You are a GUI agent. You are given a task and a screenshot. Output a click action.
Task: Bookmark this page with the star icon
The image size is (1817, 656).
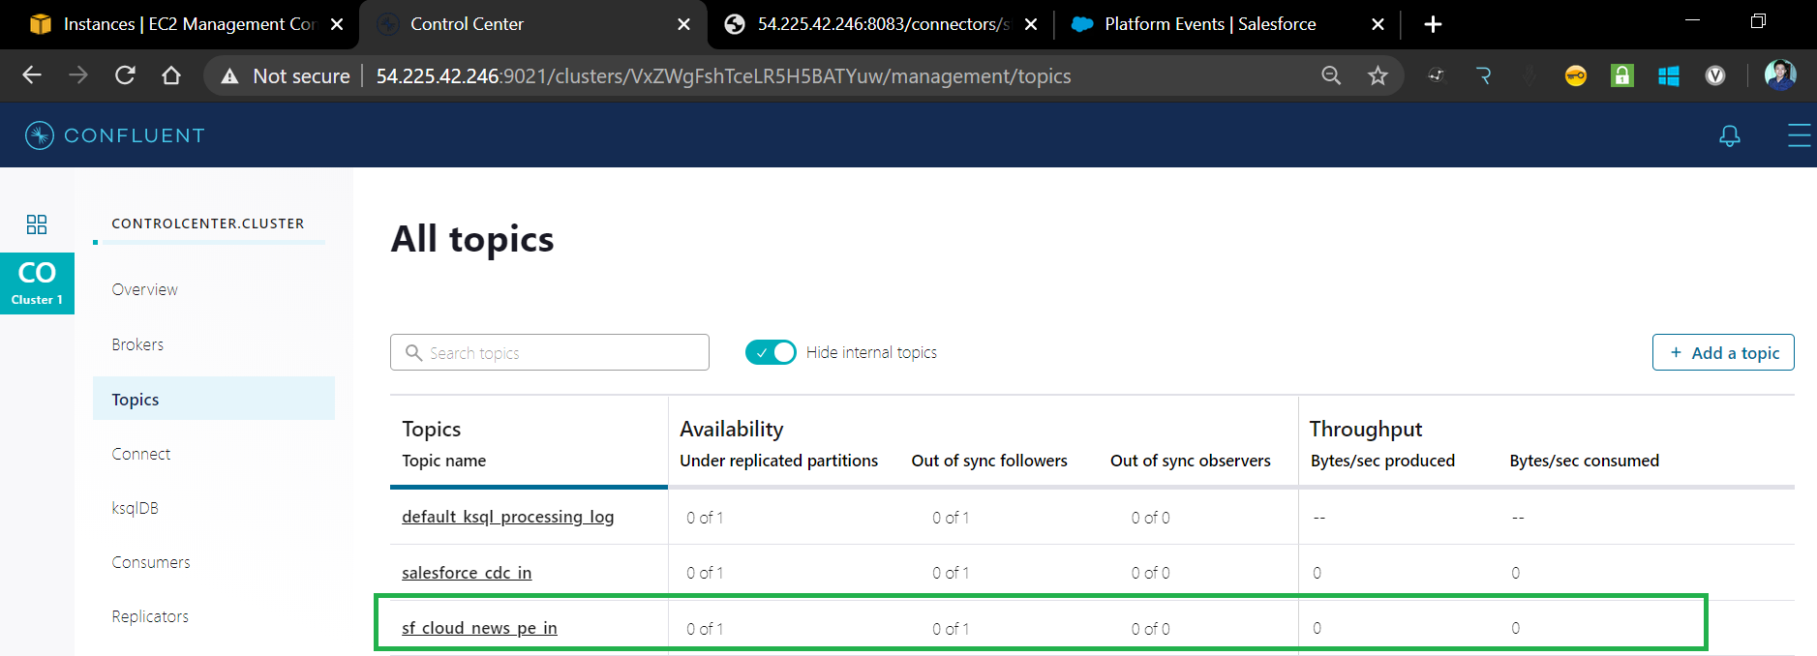[1378, 75]
